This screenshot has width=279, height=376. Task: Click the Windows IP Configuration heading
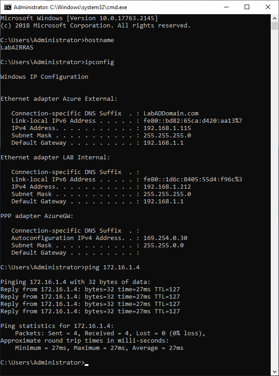[x=44, y=77]
